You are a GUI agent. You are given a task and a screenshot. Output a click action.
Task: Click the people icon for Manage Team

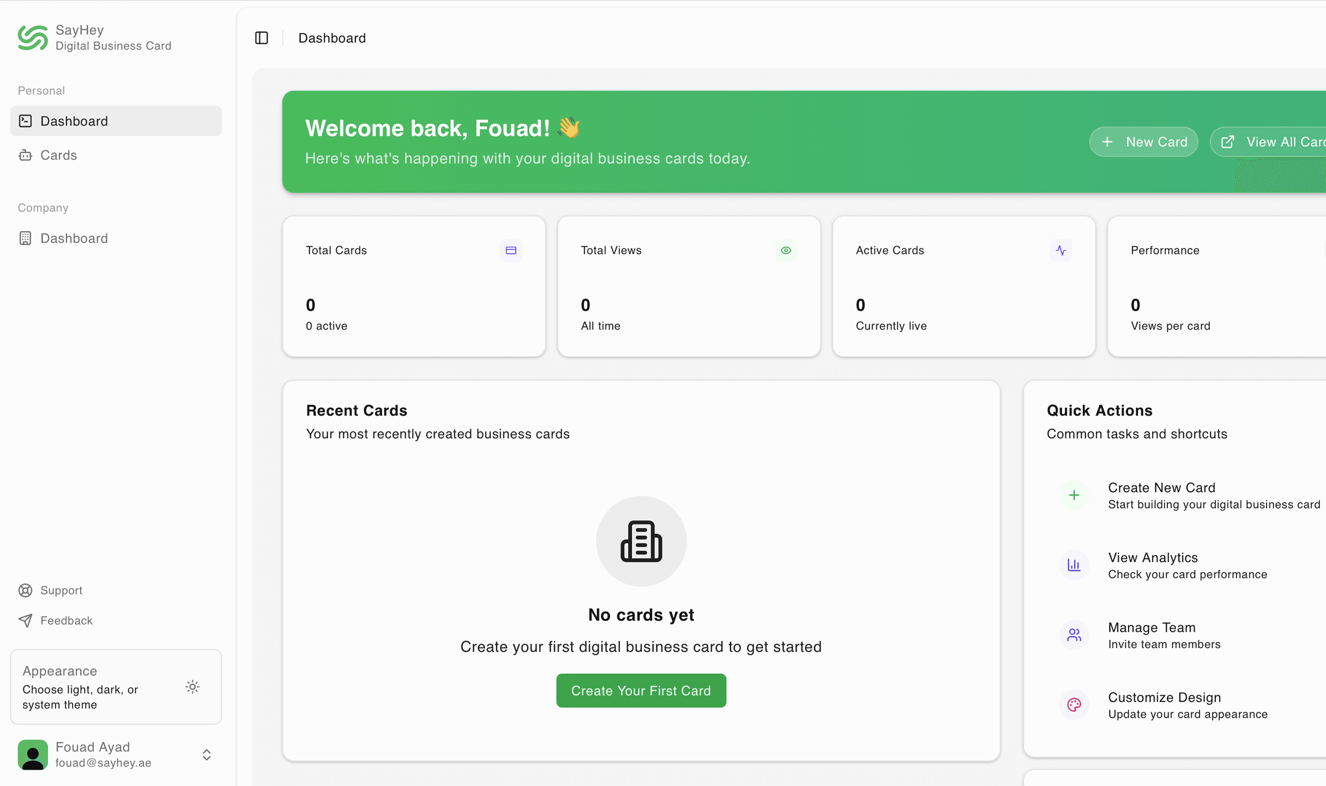point(1074,634)
